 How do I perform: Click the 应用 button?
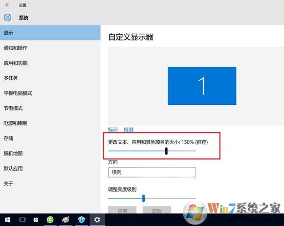(x=122, y=210)
